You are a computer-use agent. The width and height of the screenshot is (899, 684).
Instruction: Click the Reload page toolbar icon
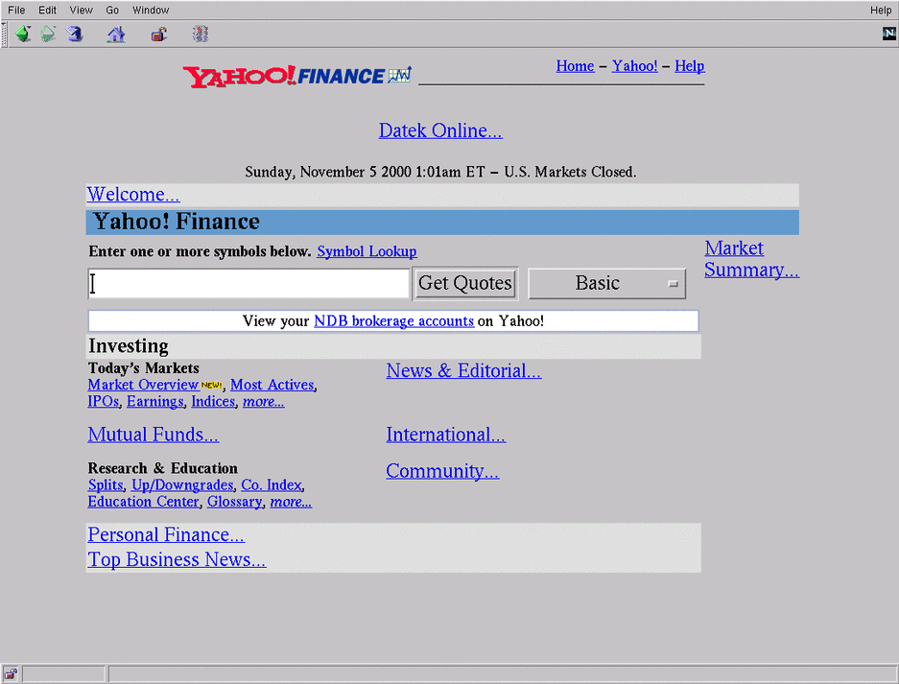point(74,35)
